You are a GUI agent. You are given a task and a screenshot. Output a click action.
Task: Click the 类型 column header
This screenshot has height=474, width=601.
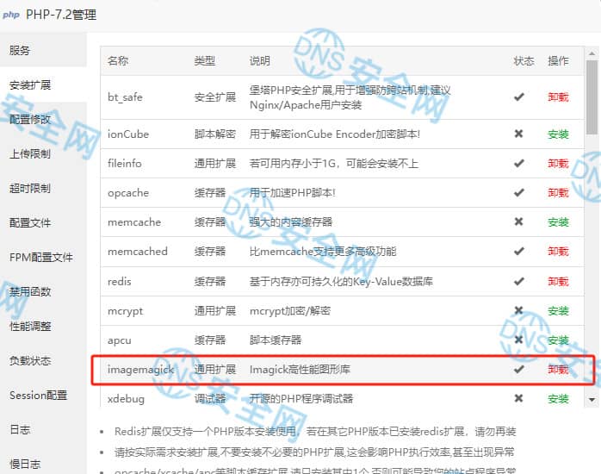[204, 60]
